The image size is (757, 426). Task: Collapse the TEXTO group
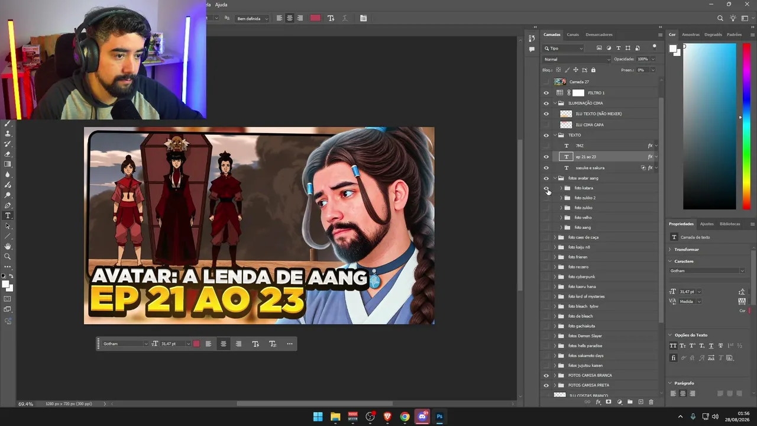coord(555,135)
